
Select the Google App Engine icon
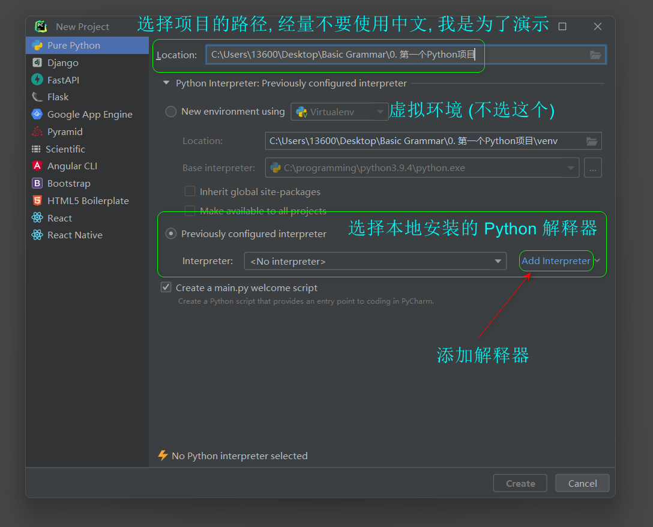click(x=37, y=113)
